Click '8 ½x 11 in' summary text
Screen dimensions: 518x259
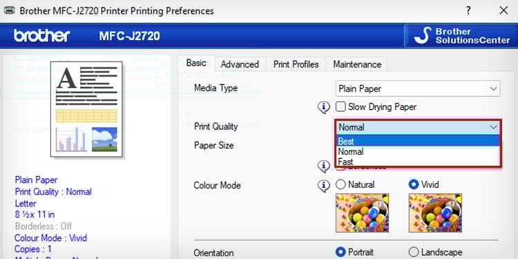[35, 214]
